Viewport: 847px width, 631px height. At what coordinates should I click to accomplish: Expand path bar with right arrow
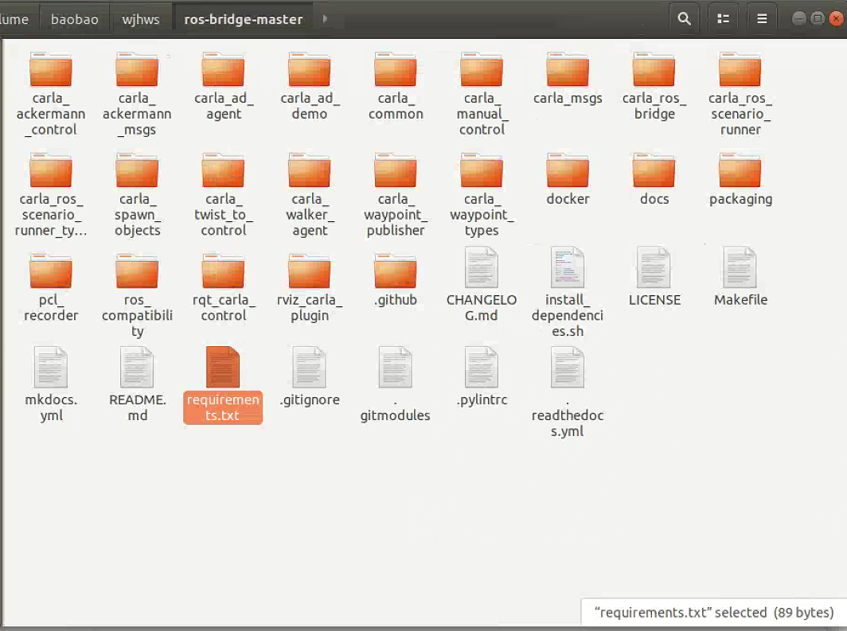click(x=325, y=19)
